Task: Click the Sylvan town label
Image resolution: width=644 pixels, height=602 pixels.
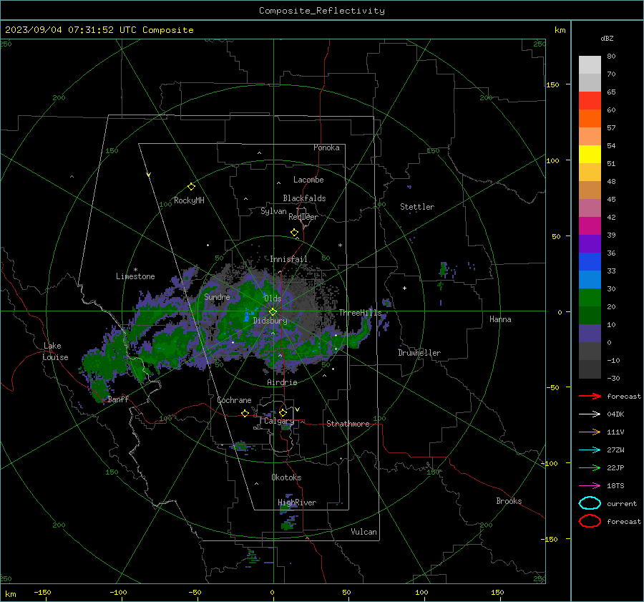Action: [273, 211]
